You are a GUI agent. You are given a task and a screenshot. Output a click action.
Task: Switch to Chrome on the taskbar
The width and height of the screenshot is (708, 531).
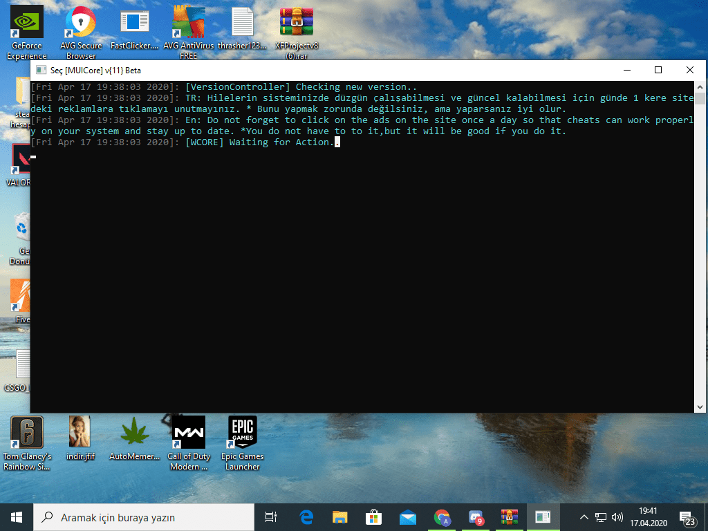coord(442,517)
